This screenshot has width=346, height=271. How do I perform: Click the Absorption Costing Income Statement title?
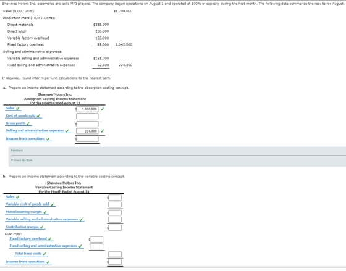[55, 99]
